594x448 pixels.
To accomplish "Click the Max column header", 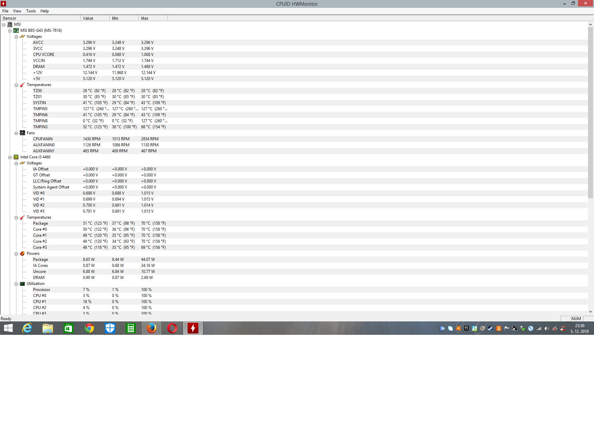I will click(x=153, y=18).
